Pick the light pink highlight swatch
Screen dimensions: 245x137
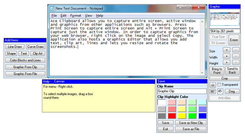(172, 102)
